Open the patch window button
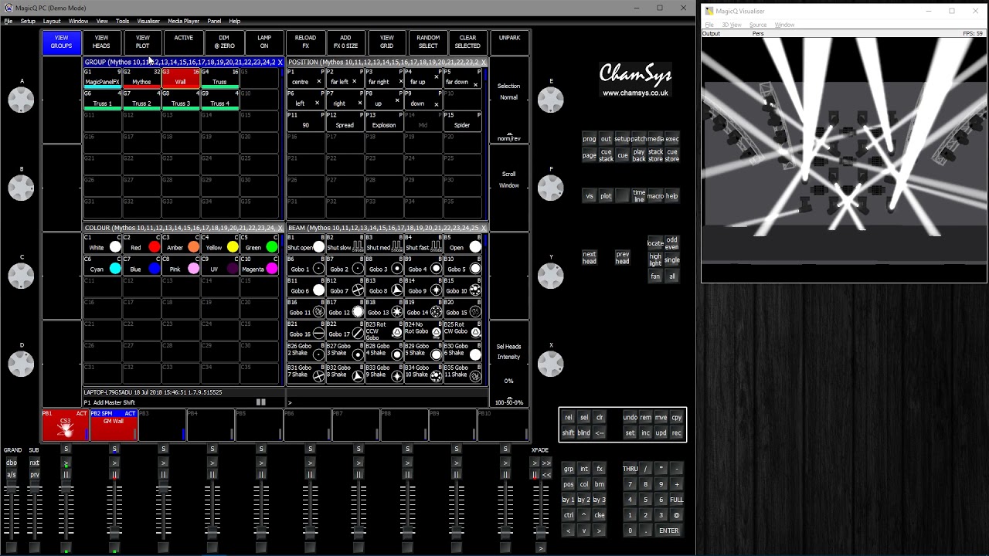Screen dimensions: 989x556 point(639,139)
